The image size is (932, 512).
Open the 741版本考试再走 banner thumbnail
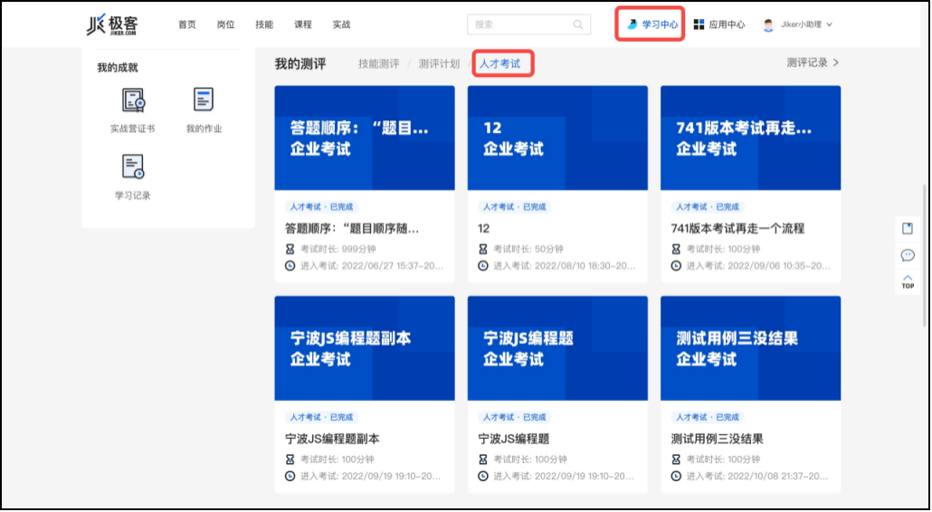(x=751, y=137)
